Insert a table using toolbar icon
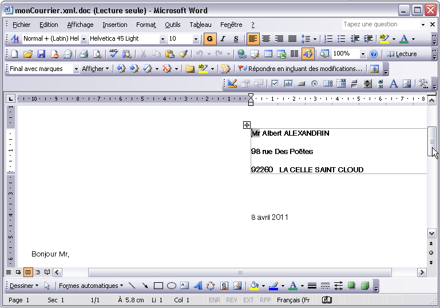Image resolution: width=440 pixels, height=308 pixels. coord(268,54)
